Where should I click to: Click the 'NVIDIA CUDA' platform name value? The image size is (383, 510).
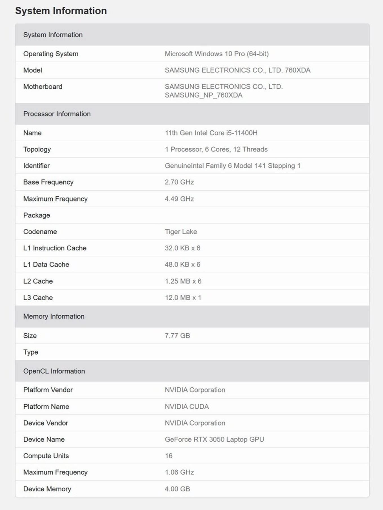[187, 407]
